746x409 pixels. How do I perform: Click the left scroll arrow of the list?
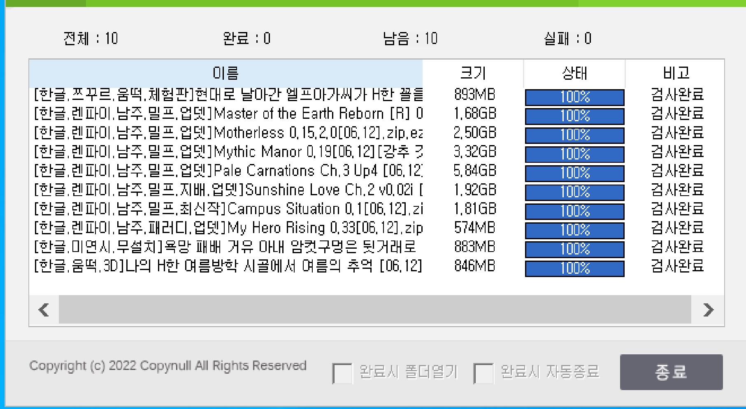tap(44, 310)
